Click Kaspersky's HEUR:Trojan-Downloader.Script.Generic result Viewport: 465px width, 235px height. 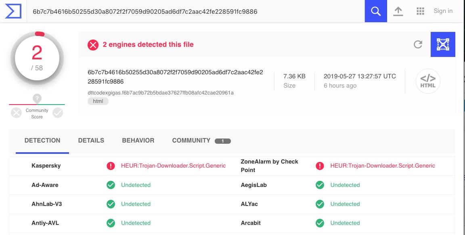(174, 166)
